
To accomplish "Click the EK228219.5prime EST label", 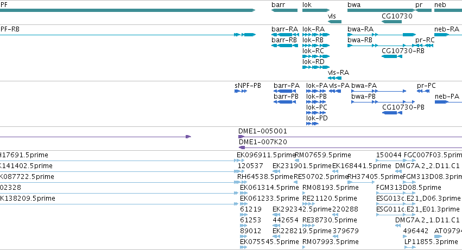I will pos(302,232).
